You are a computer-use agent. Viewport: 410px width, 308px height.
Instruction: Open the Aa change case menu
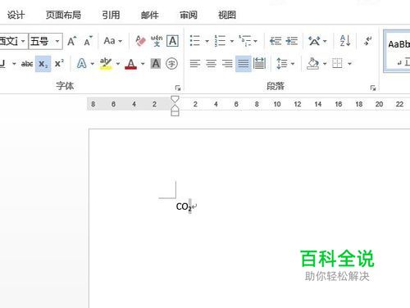click(x=112, y=41)
